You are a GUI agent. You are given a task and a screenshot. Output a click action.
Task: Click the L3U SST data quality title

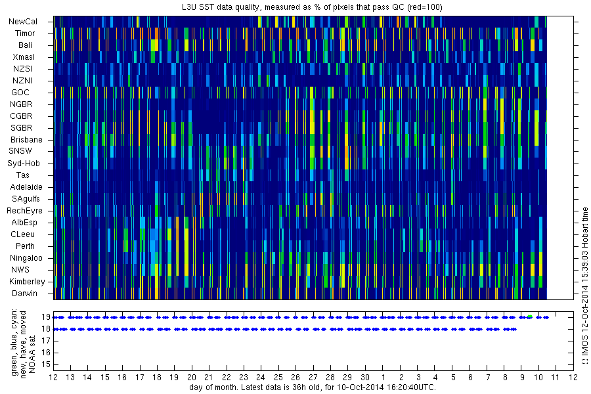point(312,7)
